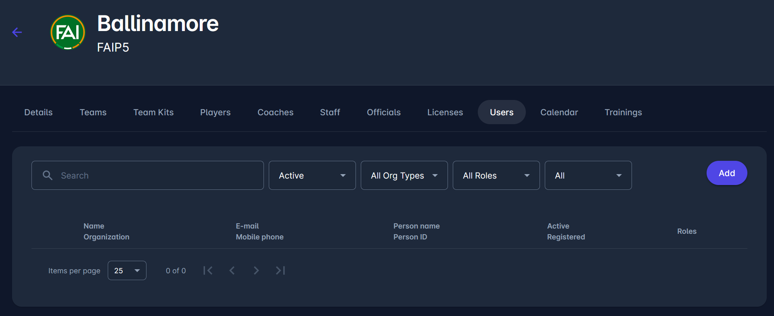The width and height of the screenshot is (774, 316).
Task: Click the search magnifier icon
Action: point(48,175)
